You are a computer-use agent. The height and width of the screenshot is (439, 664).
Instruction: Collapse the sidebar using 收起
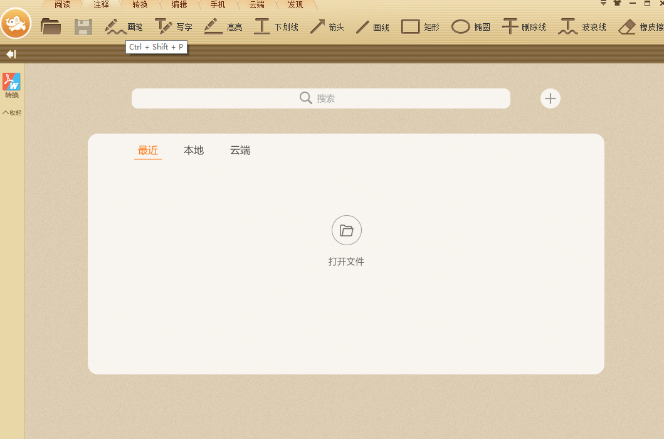[x=11, y=113]
